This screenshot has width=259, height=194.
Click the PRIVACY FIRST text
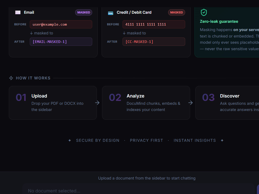(146, 140)
